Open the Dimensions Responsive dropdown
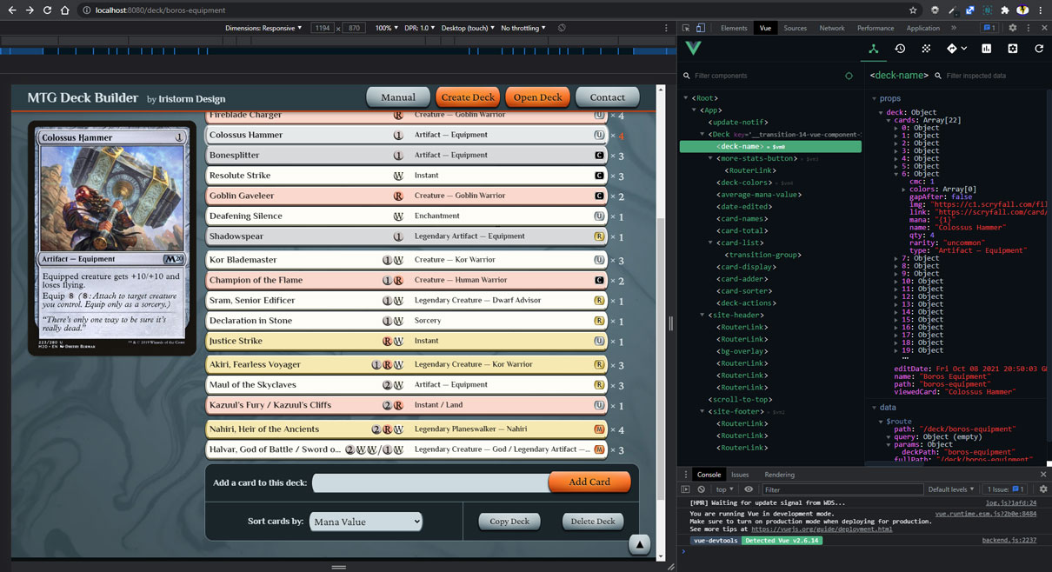The width and height of the screenshot is (1052, 572). pyautogui.click(x=263, y=28)
